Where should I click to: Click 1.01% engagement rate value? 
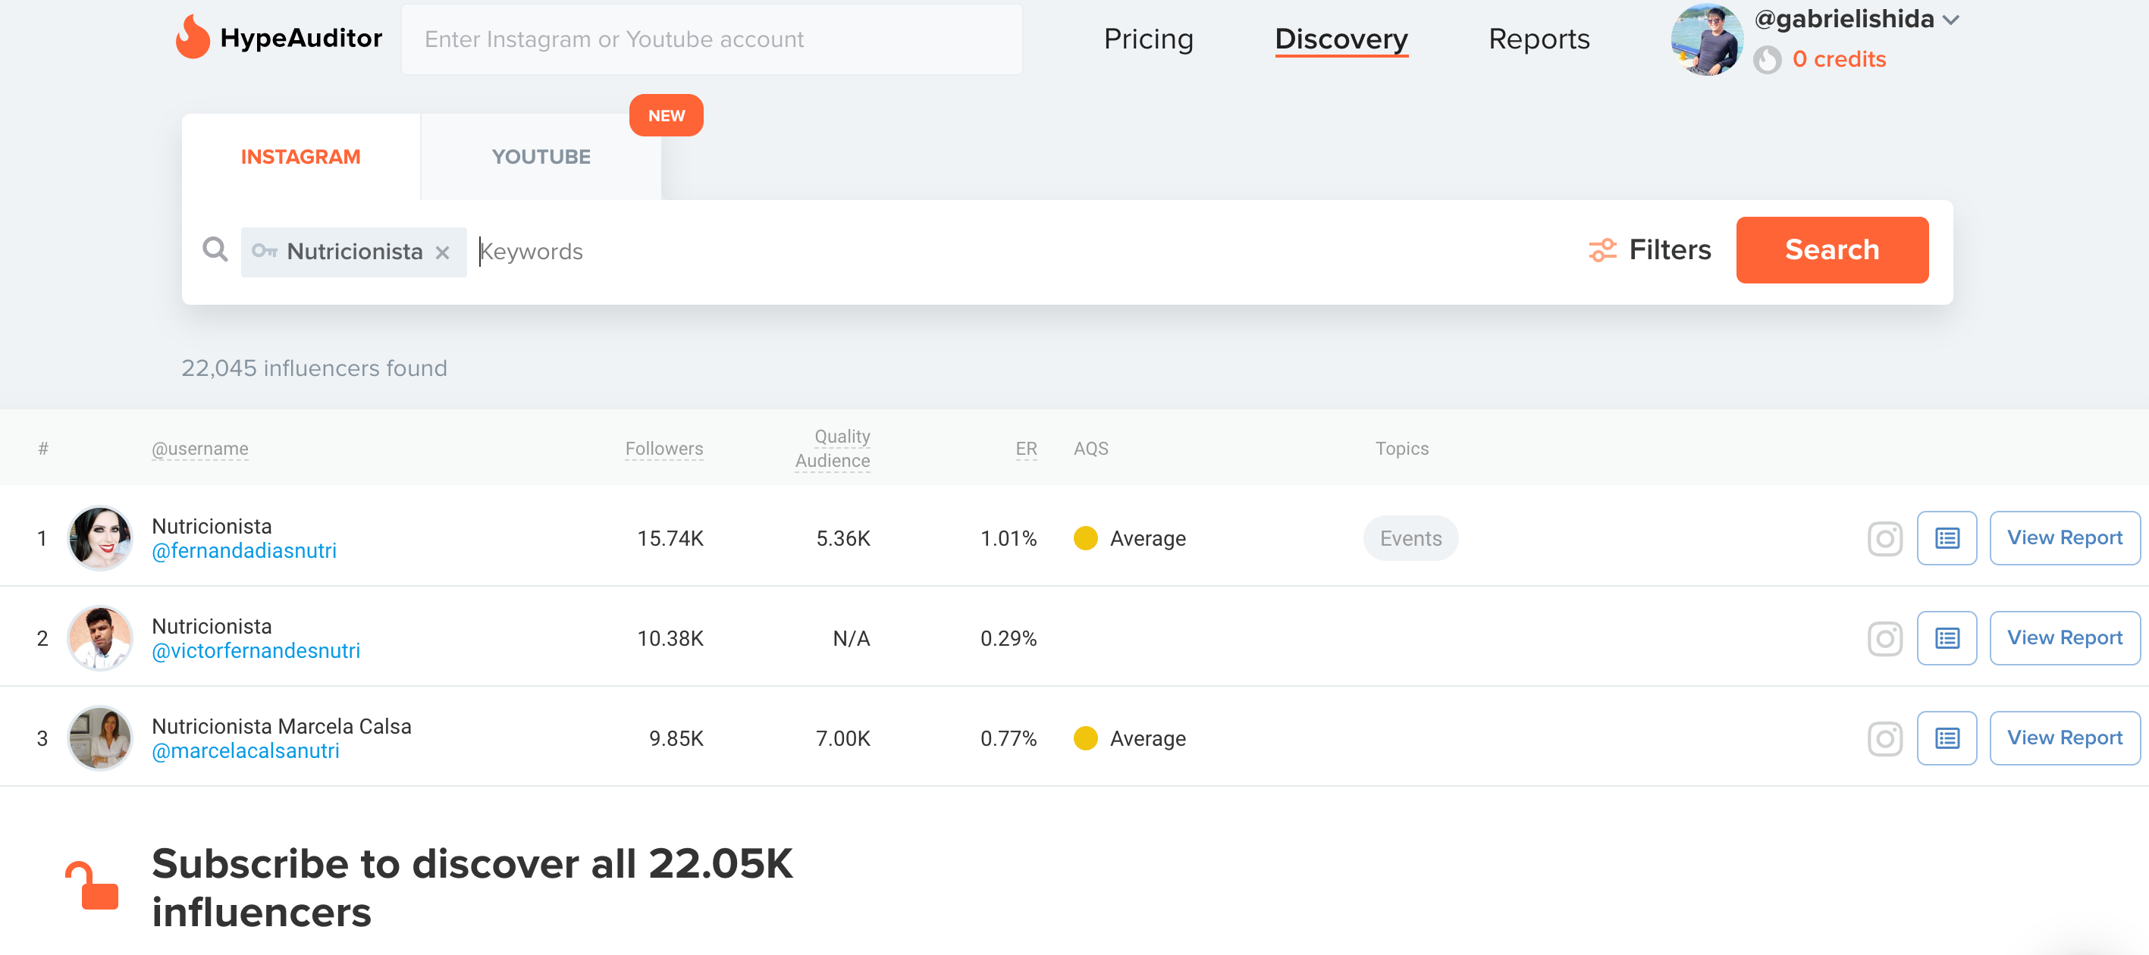click(x=1008, y=539)
